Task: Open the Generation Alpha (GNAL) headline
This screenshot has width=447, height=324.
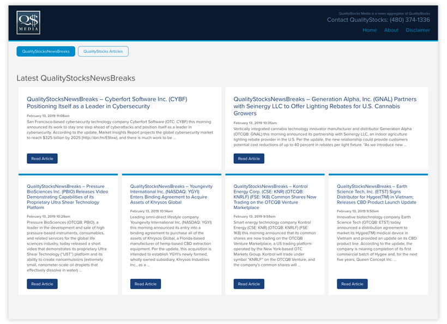Action: [x=325, y=106]
